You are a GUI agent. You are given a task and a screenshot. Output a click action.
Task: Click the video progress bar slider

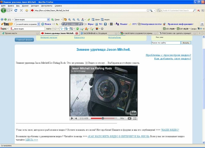(102, 118)
